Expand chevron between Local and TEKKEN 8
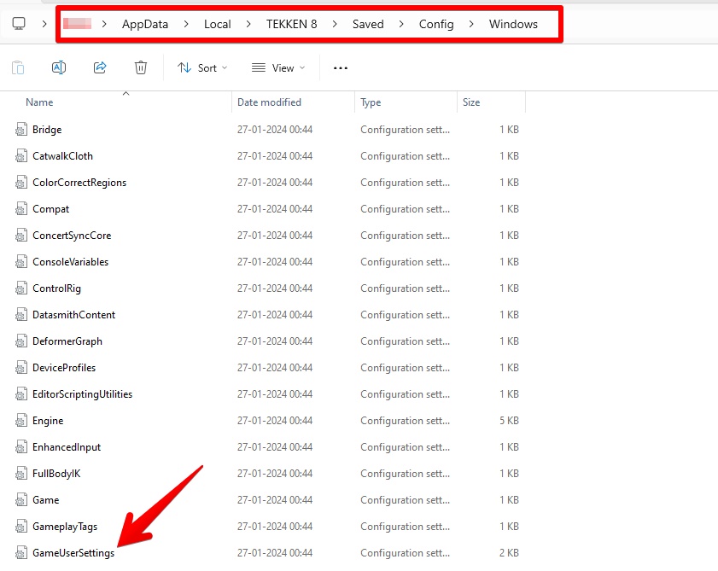The width and height of the screenshot is (718, 571). tap(248, 24)
